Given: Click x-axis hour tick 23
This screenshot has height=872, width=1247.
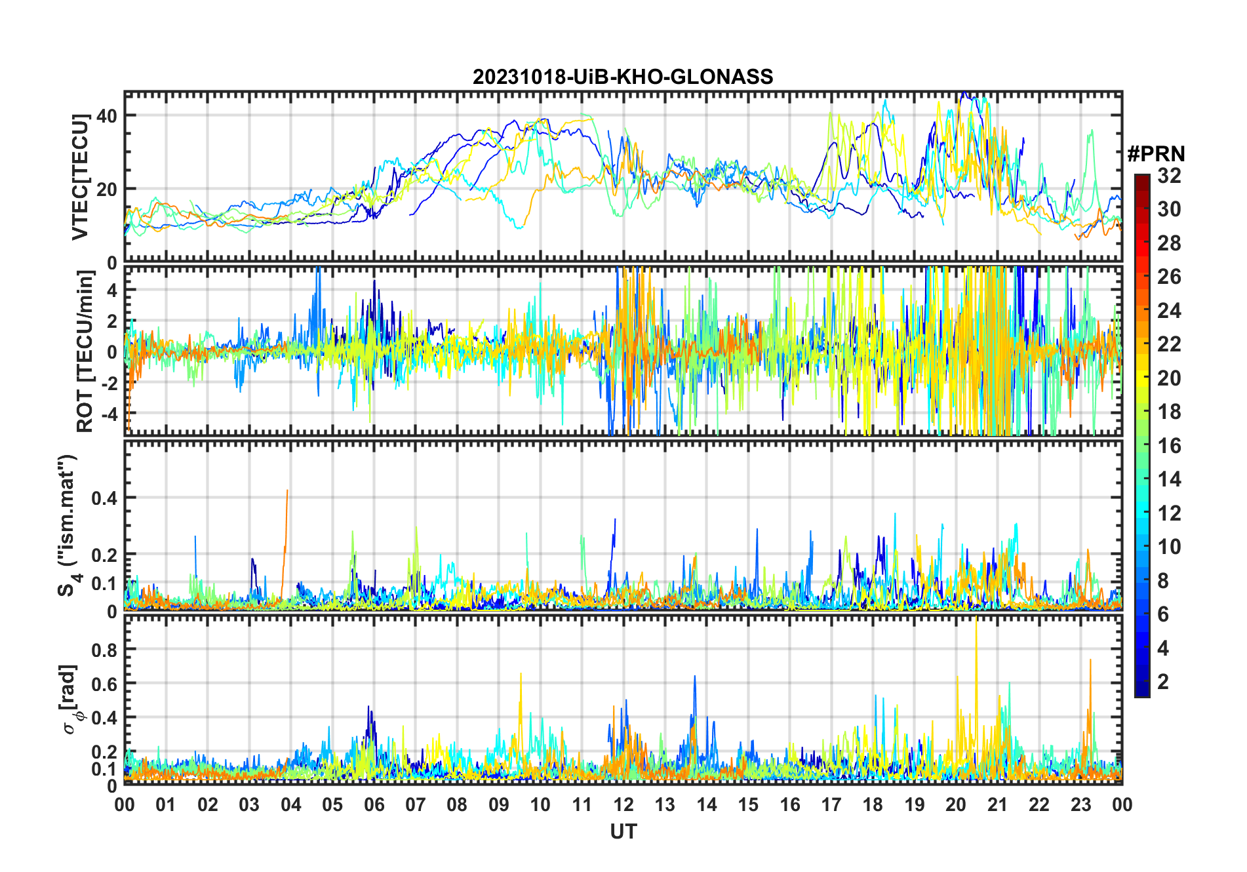Looking at the screenshot, I should (1081, 804).
